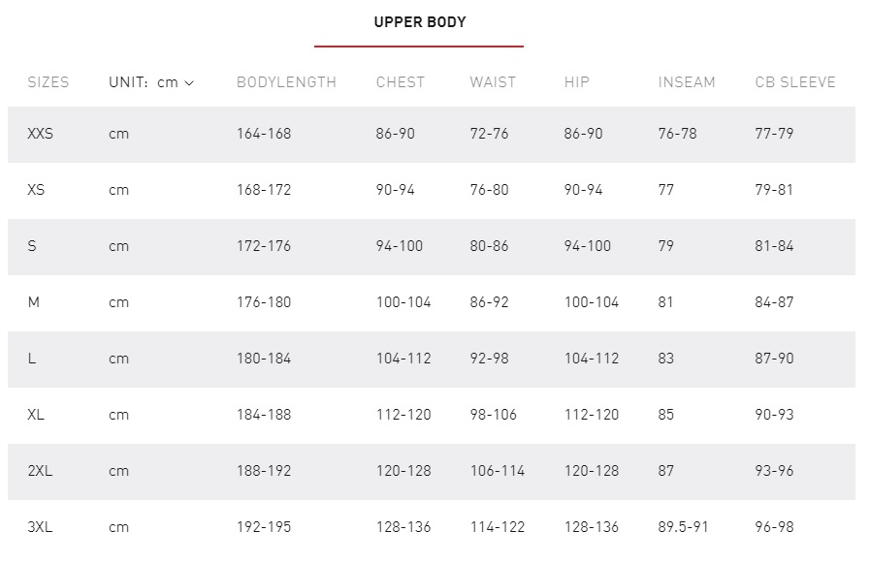Click the WAIST column header

(x=493, y=82)
